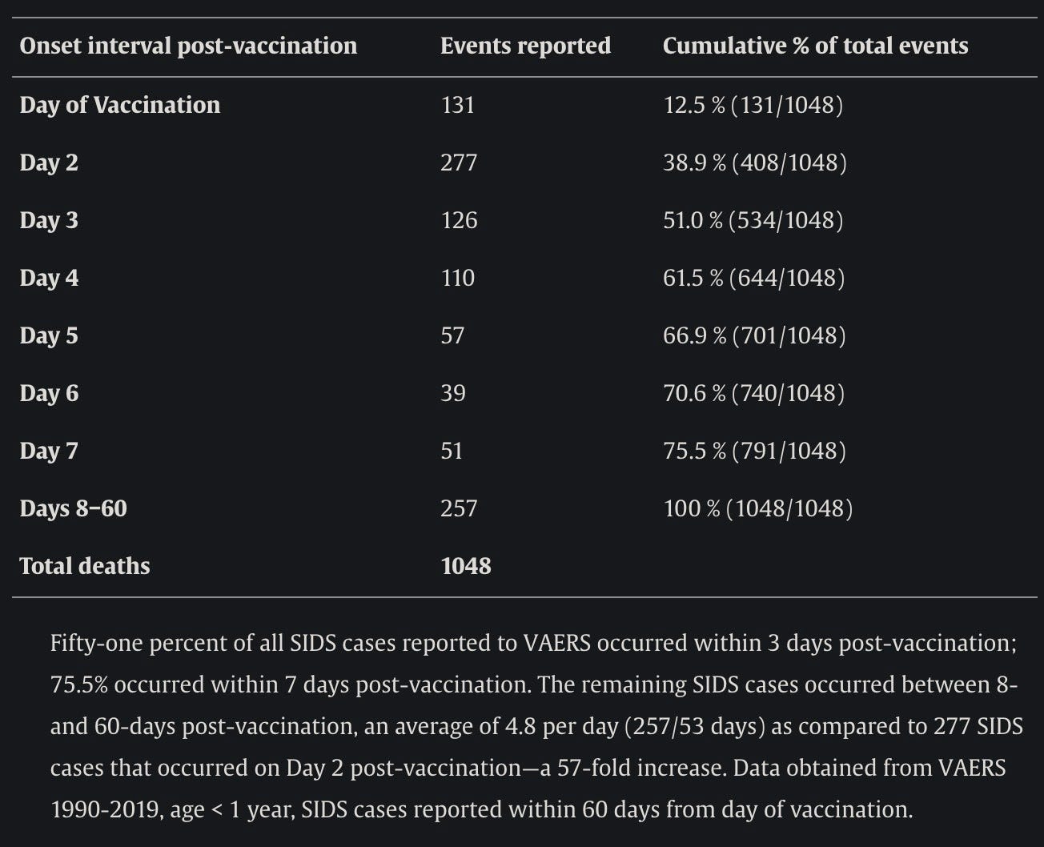Click the events value 257
The height and width of the screenshot is (847, 1044).
(458, 508)
